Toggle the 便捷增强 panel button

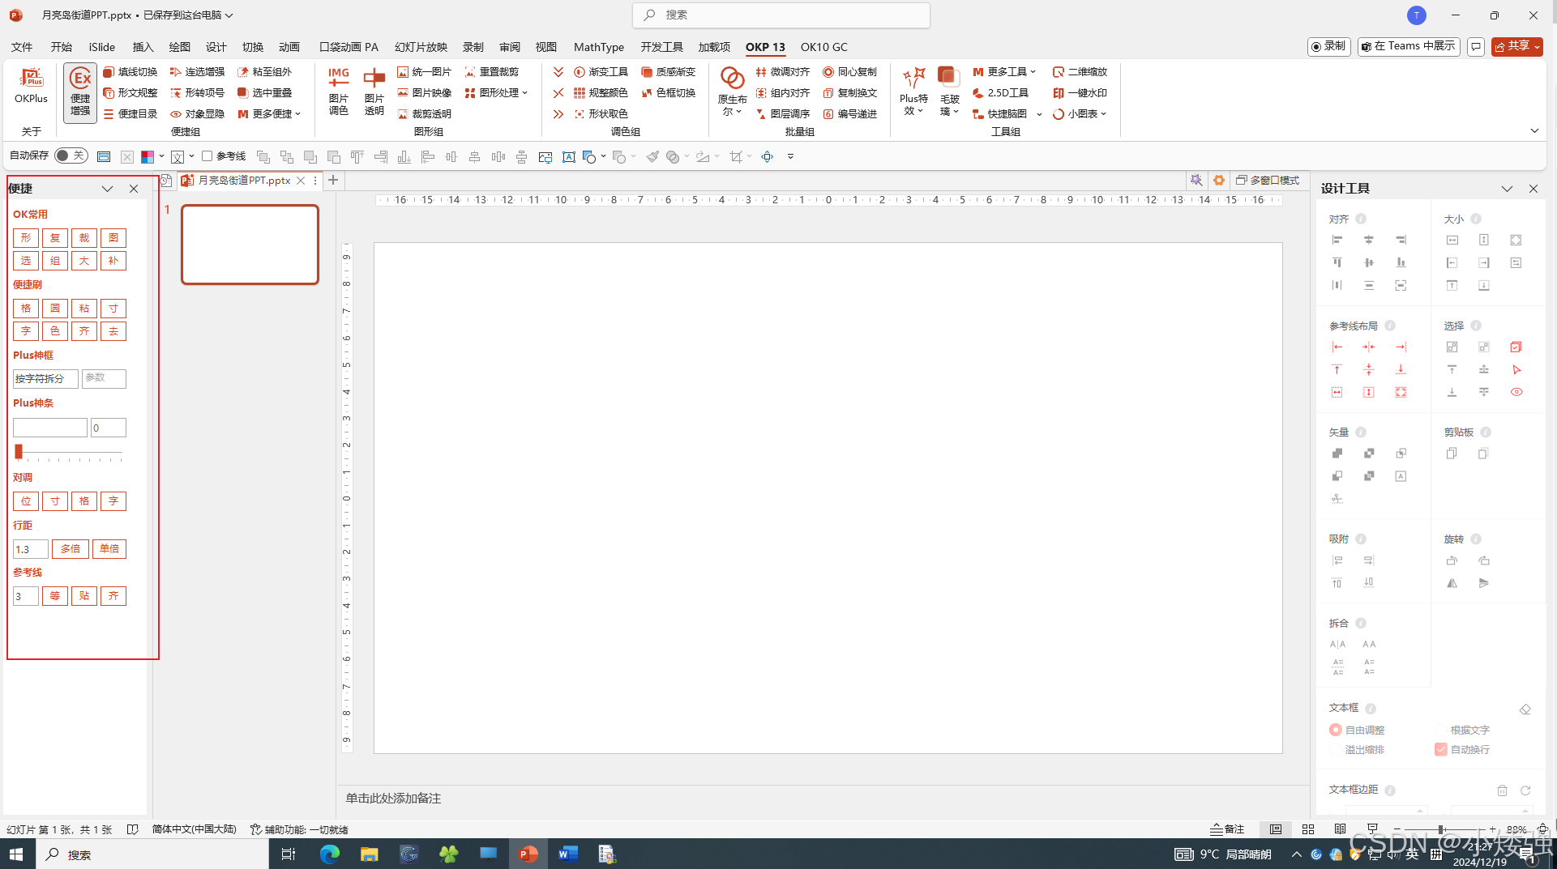click(x=80, y=92)
